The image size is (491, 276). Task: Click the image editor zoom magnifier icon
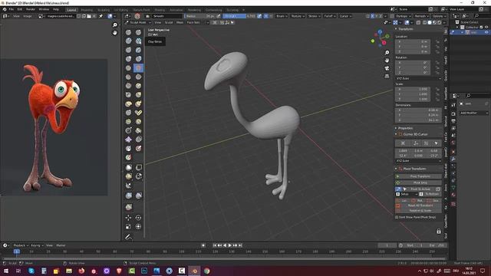point(115,25)
